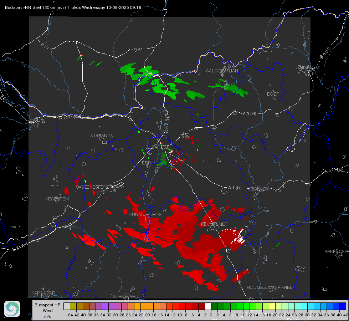The image size is (349, 321).
Task: Click the BUDAPEST city label
Action: click(x=157, y=147)
